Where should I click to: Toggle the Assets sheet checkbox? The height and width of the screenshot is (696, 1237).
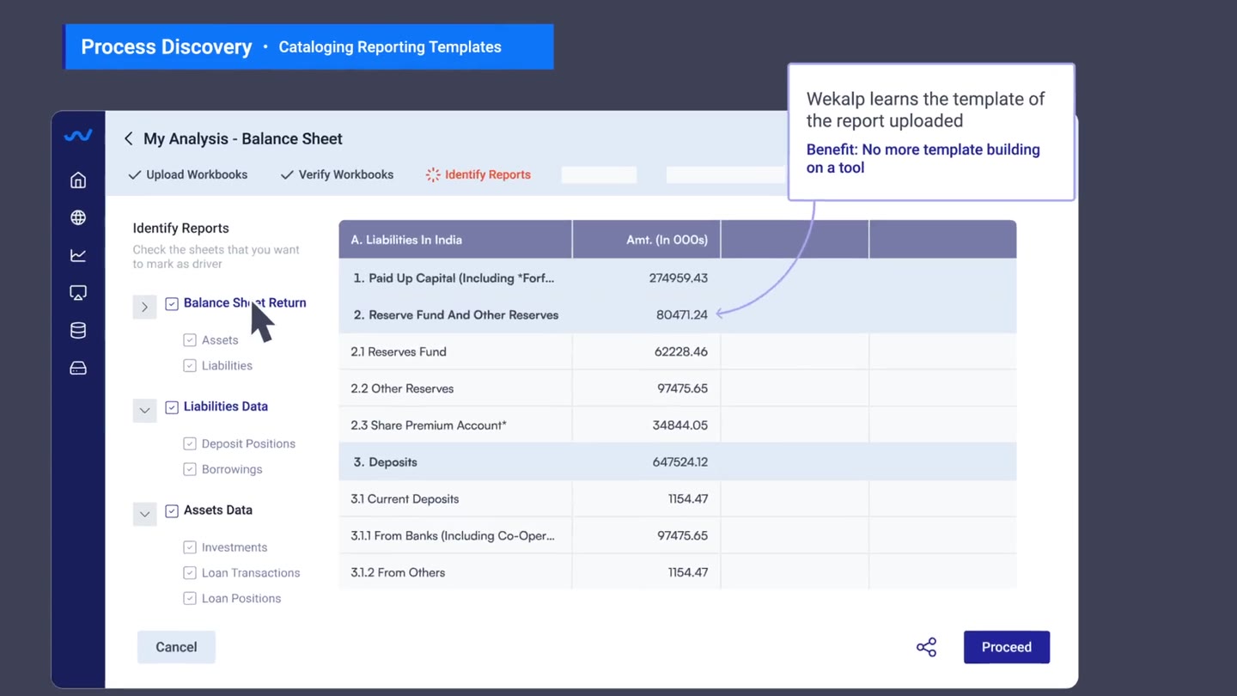[x=190, y=340]
